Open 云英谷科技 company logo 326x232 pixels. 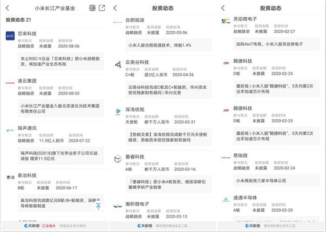[x=118, y=64]
